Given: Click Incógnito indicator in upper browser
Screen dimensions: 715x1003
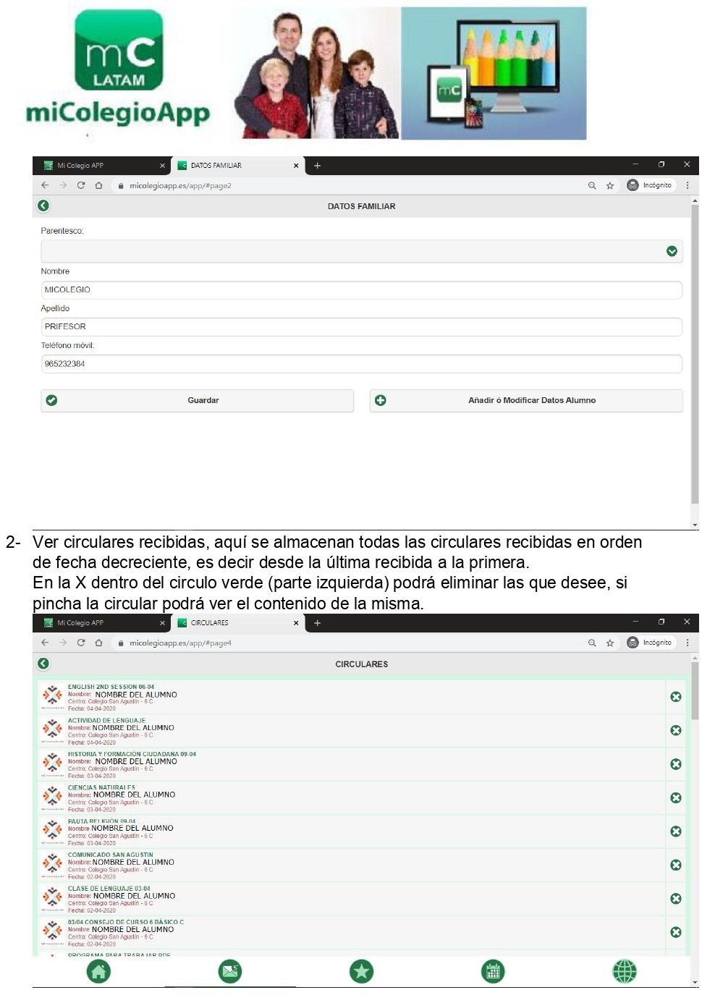Looking at the screenshot, I should click(x=650, y=185).
